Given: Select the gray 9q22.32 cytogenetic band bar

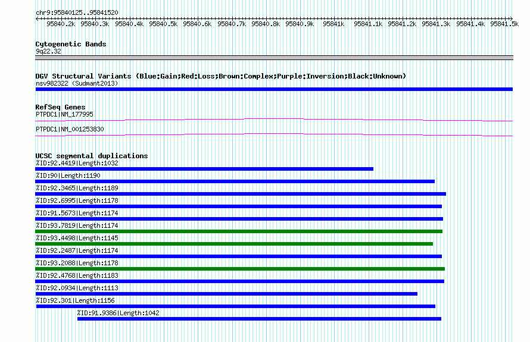Looking at the screenshot, I should (274, 58).
